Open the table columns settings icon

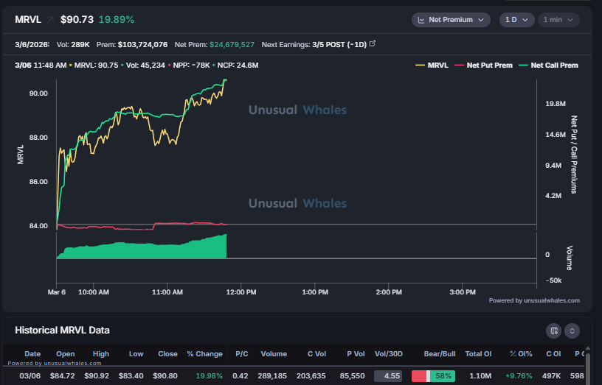[x=553, y=331]
